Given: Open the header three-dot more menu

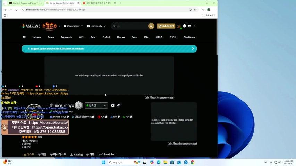Looking at the screenshot, I should pyautogui.click(x=194, y=26).
